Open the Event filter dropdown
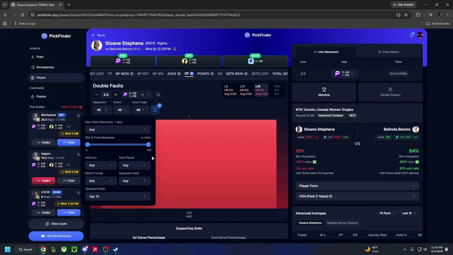 pos(121,110)
